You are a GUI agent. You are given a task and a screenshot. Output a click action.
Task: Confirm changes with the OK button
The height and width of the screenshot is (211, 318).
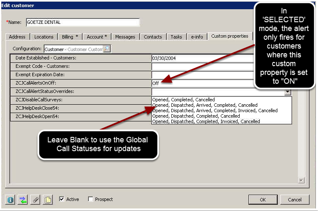[x=263, y=200]
